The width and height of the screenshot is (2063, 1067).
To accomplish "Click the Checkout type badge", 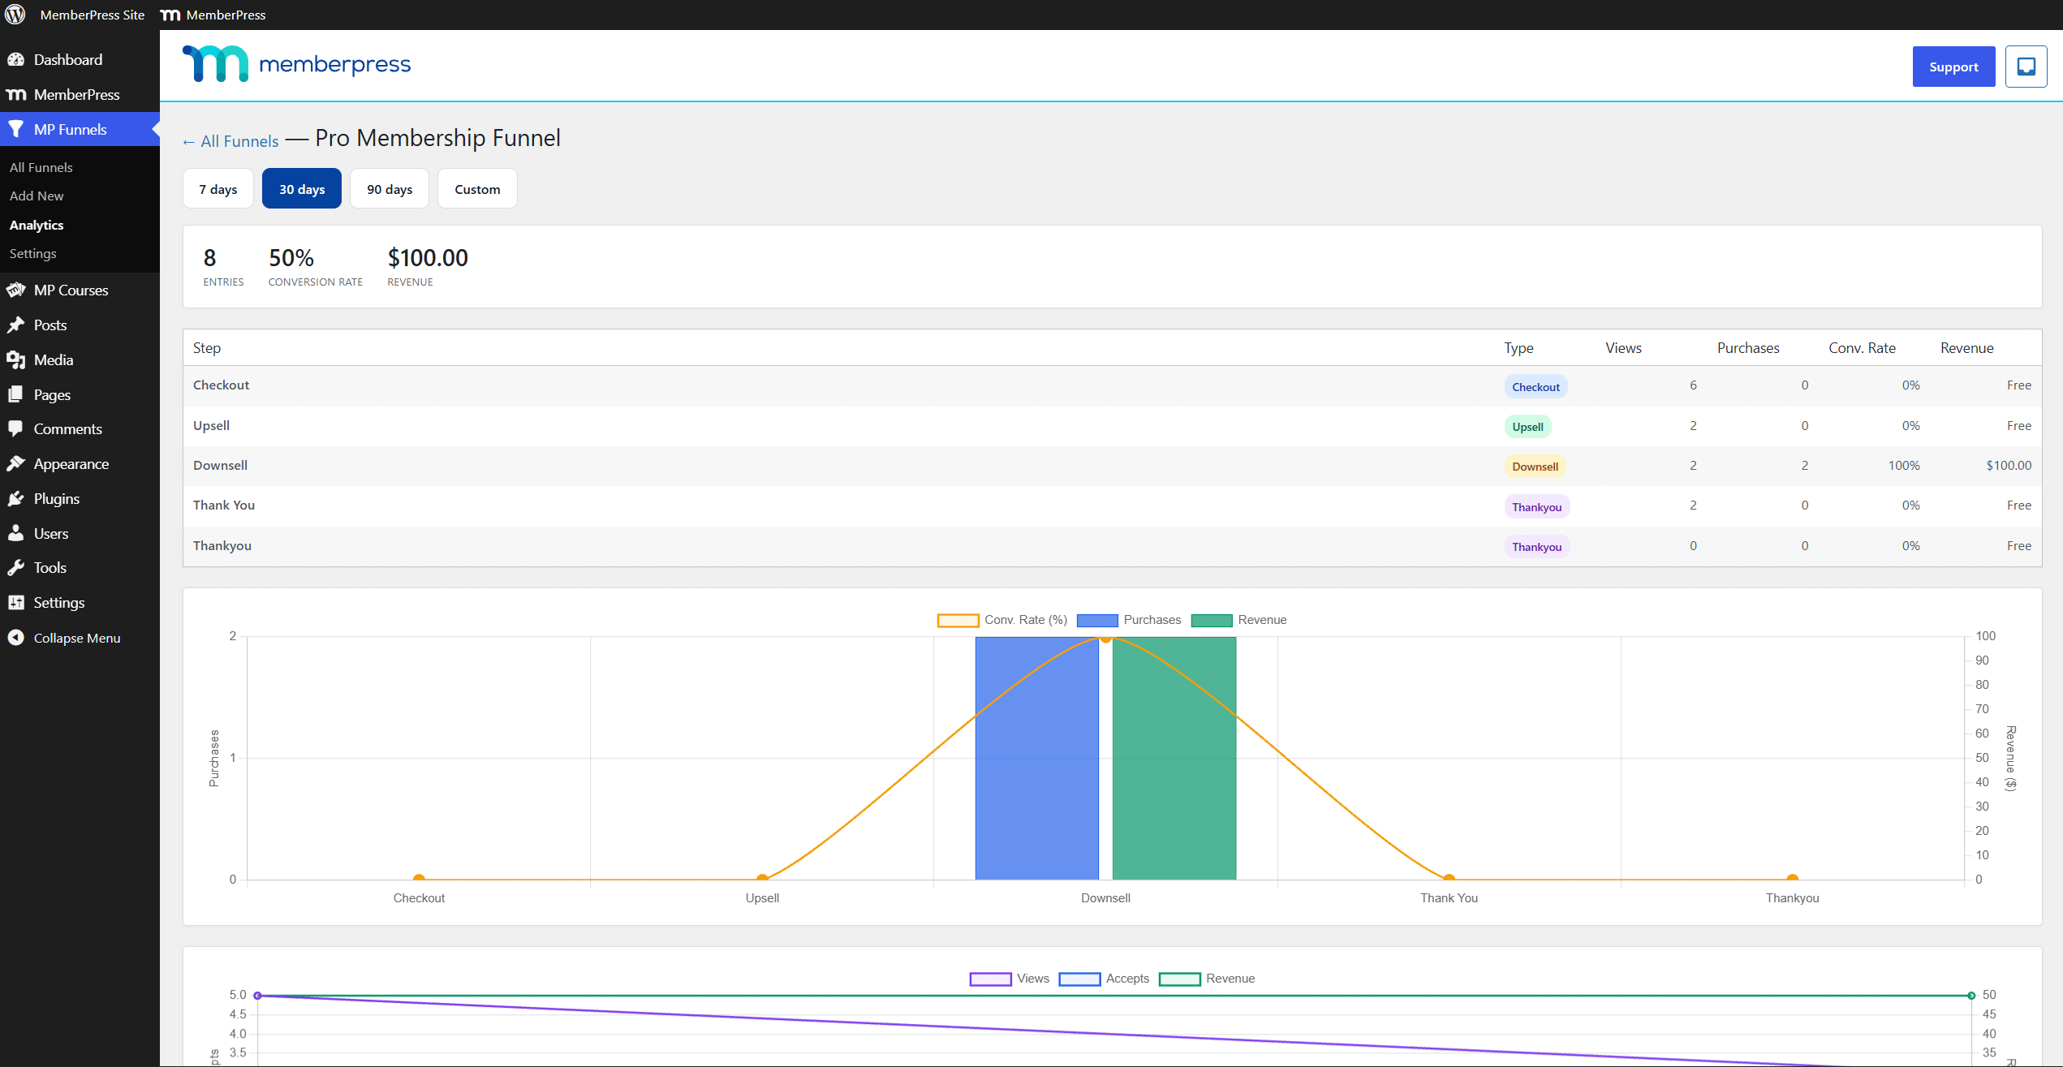I will click(x=1535, y=387).
